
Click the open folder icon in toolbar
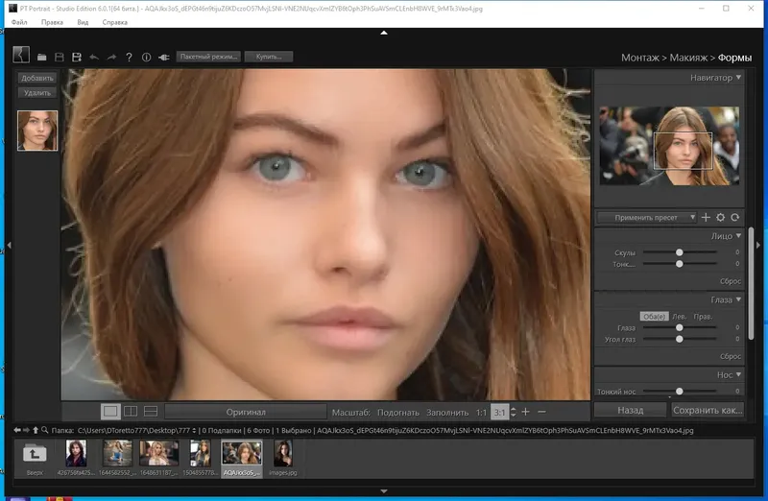tap(42, 58)
